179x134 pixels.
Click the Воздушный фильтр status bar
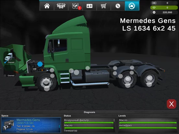click(x=89, y=123)
